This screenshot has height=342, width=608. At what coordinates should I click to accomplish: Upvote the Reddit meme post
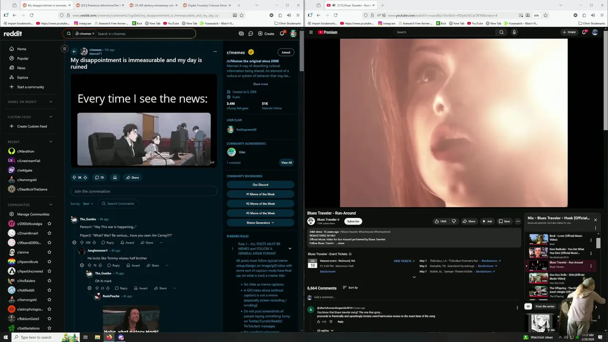[x=74, y=178]
